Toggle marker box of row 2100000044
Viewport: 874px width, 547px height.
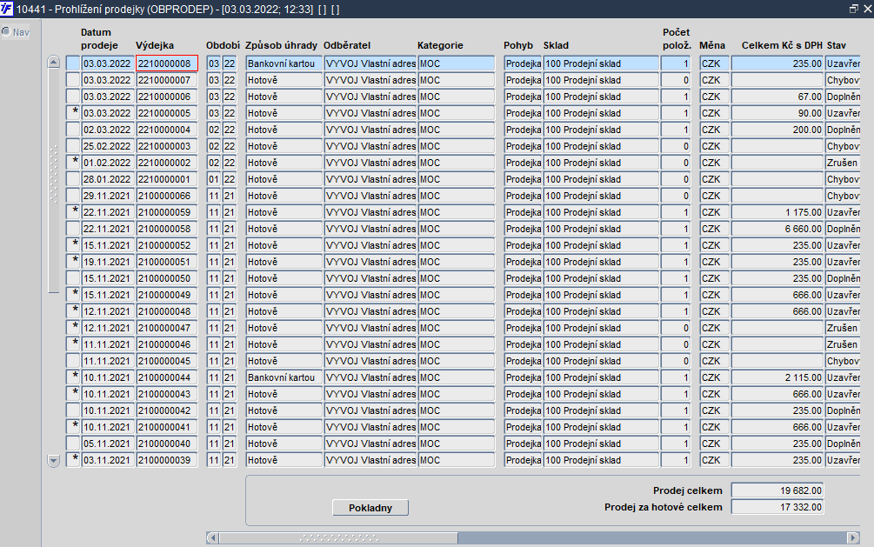73,377
